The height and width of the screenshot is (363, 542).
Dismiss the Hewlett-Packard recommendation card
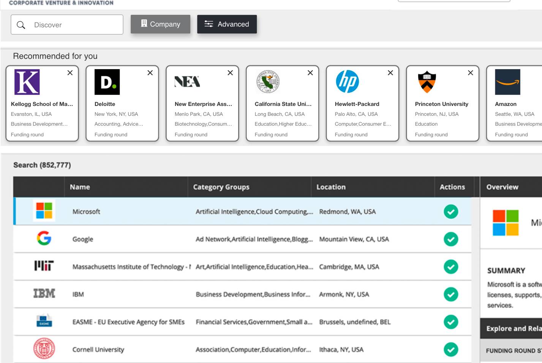(x=390, y=73)
